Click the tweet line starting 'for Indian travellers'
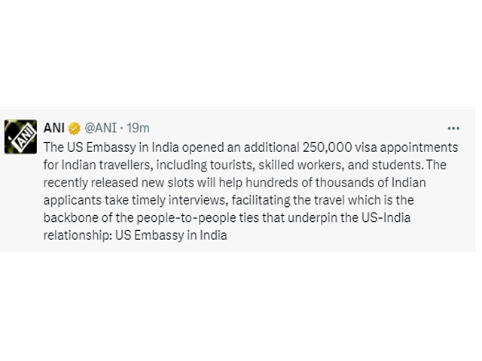The height and width of the screenshot is (361, 482). click(x=245, y=165)
